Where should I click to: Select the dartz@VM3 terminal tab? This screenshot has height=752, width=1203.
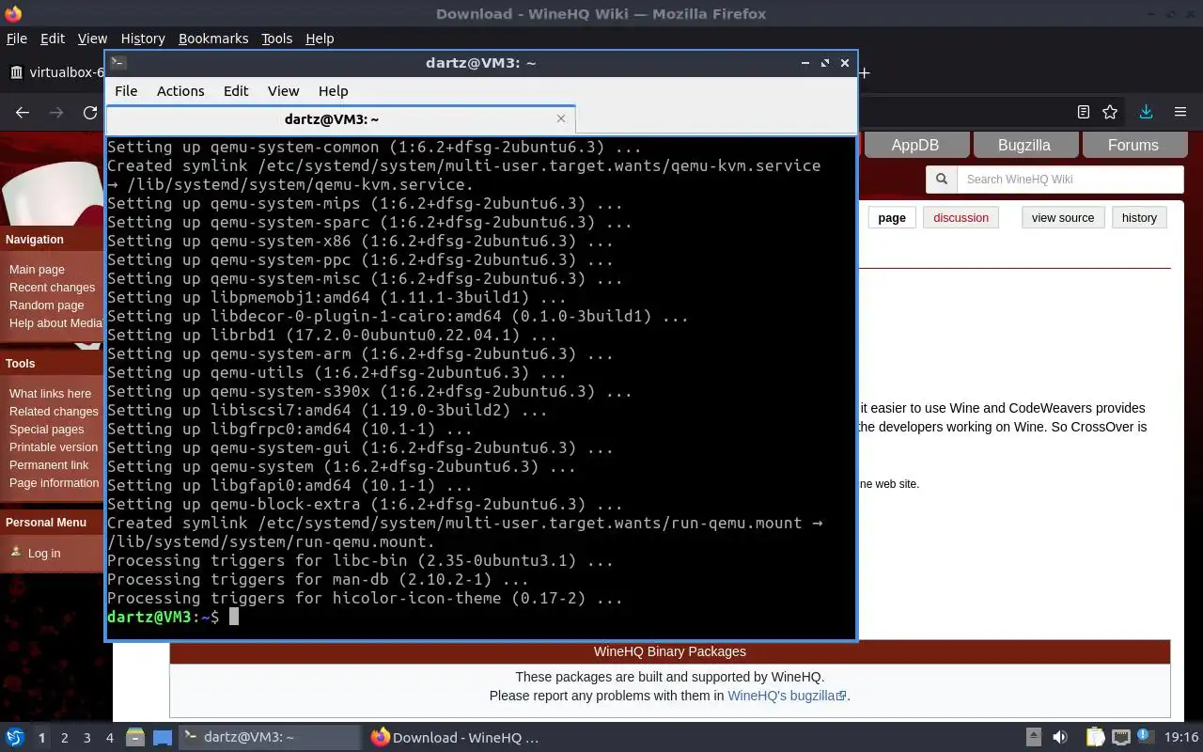tap(340, 119)
